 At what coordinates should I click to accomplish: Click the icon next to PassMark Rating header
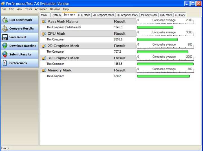point(44,21)
